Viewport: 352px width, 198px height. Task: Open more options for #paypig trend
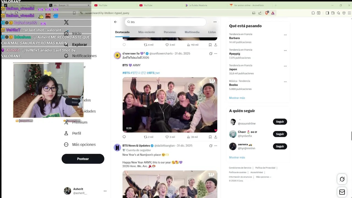pos(285,51)
